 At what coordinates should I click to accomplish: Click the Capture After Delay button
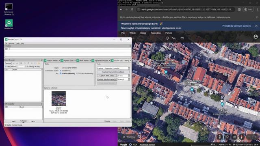[x=107, y=76]
